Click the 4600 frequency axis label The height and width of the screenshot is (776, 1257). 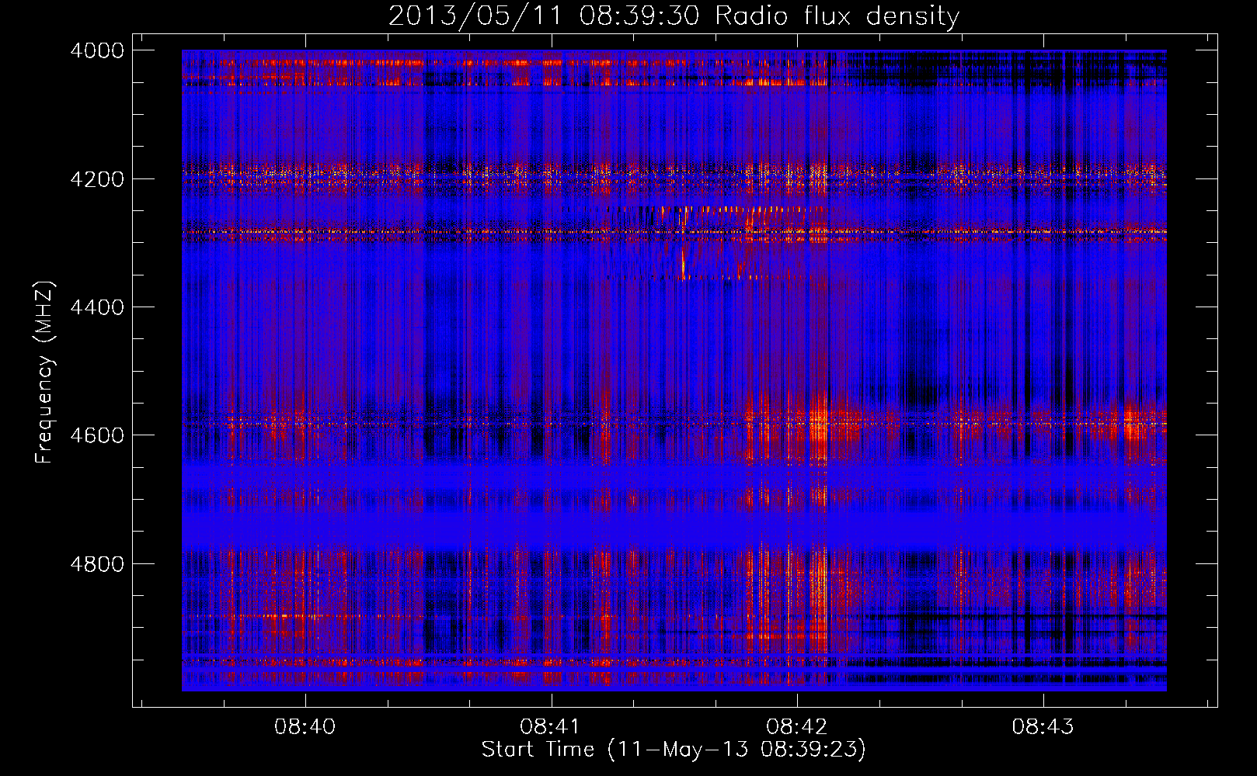coord(97,435)
